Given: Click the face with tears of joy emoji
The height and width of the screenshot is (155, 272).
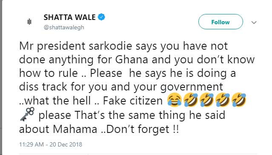Looking at the screenshot, I should (175, 100).
